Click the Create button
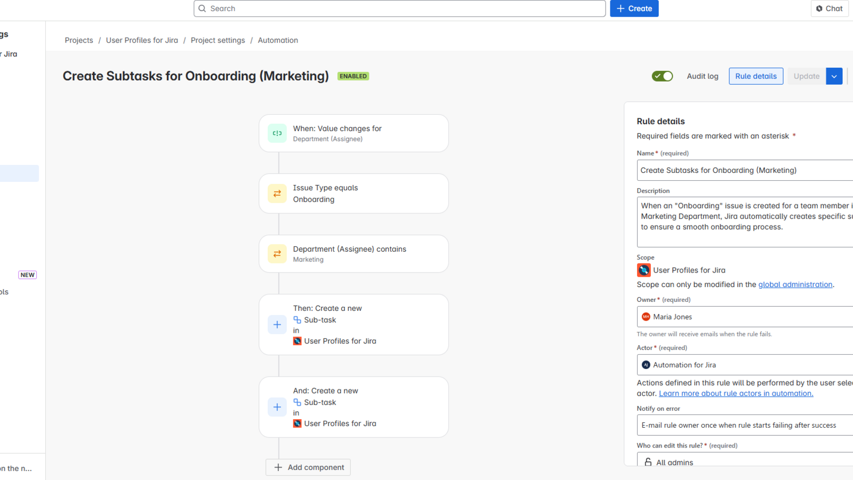This screenshot has width=853, height=480. click(x=634, y=9)
